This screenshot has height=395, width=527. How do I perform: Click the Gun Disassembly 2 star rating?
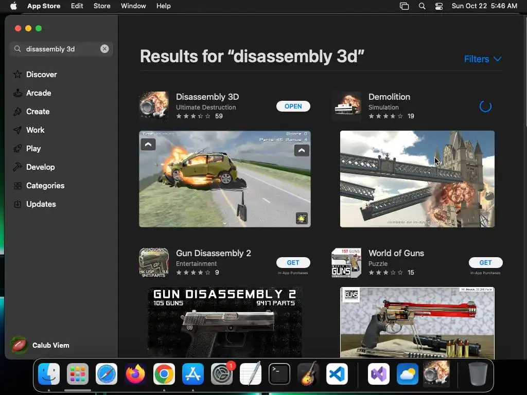(194, 273)
